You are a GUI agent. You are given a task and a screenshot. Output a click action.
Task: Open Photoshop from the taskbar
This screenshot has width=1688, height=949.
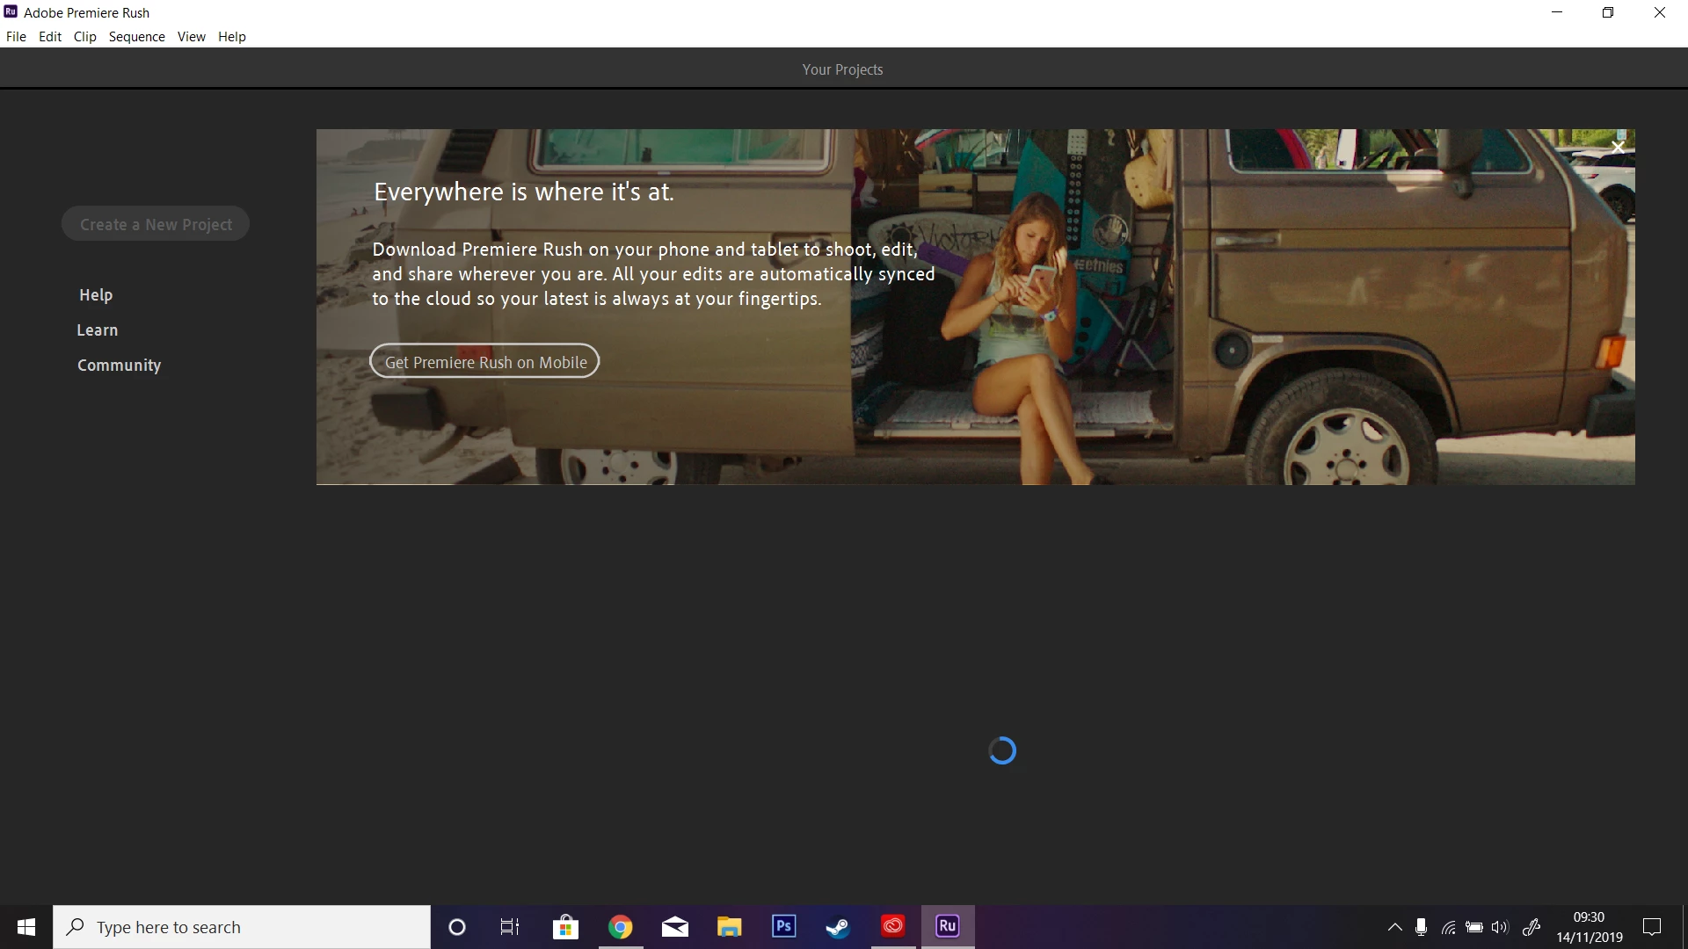[783, 926]
